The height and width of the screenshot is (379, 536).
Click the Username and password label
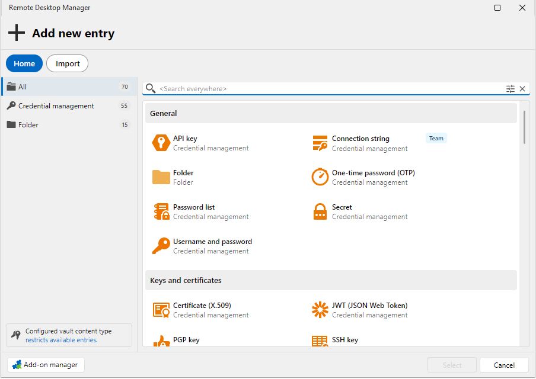coord(212,242)
